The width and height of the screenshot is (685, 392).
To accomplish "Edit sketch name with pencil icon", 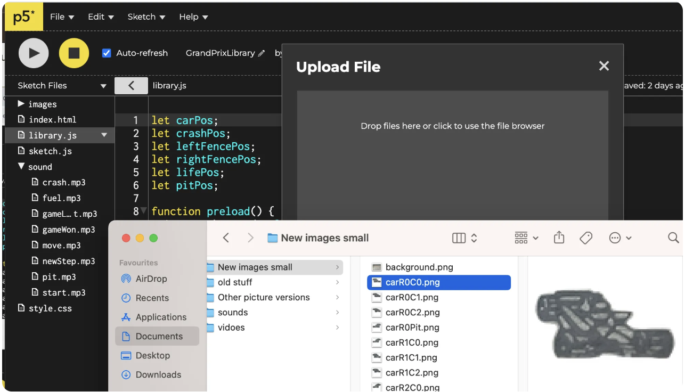I will click(x=262, y=53).
